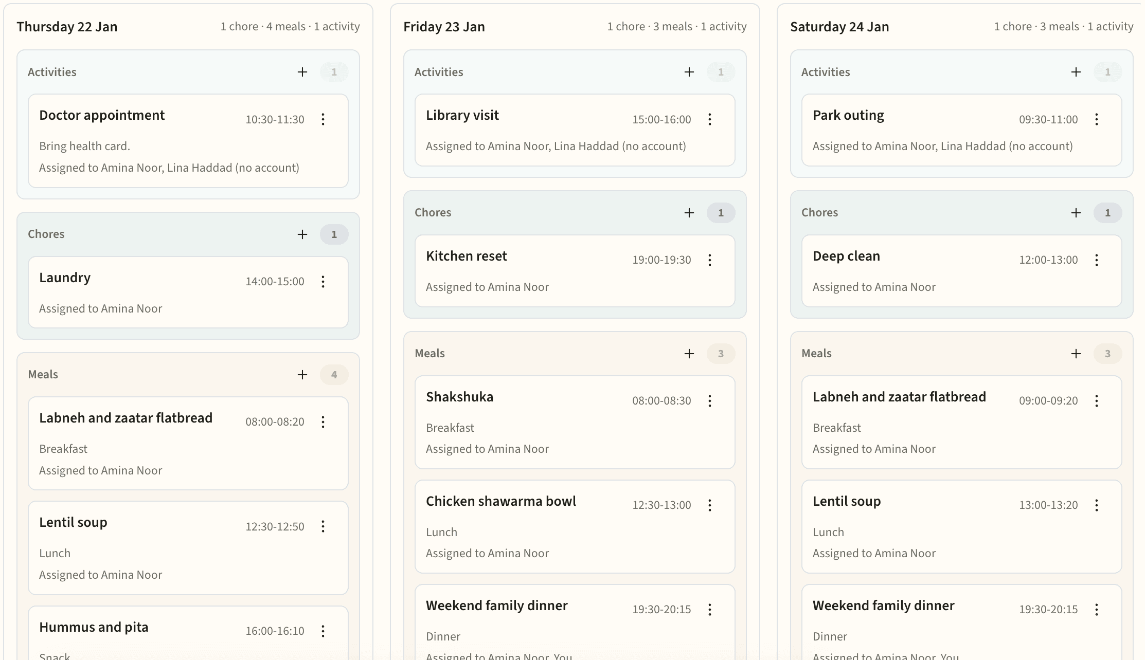The width and height of the screenshot is (1145, 660).
Task: Click the count badge on Friday's Chores section
Action: pyautogui.click(x=721, y=212)
